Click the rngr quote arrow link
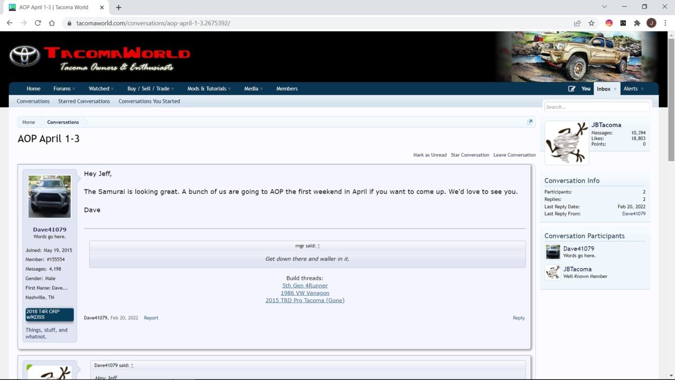The height and width of the screenshot is (380, 675). tap(319, 246)
